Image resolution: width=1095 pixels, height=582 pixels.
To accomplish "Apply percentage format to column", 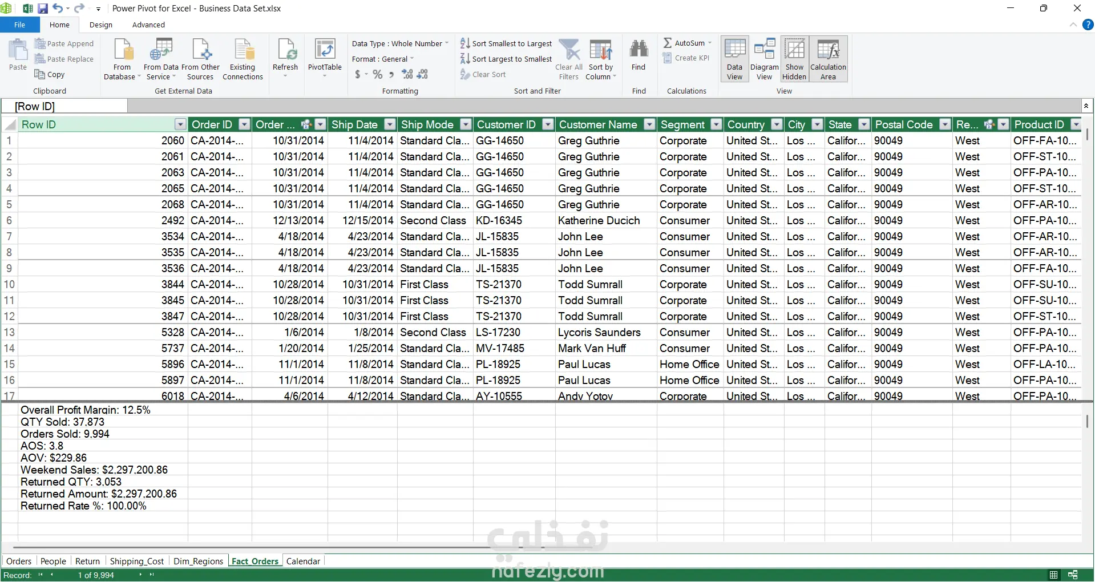I will click(377, 74).
